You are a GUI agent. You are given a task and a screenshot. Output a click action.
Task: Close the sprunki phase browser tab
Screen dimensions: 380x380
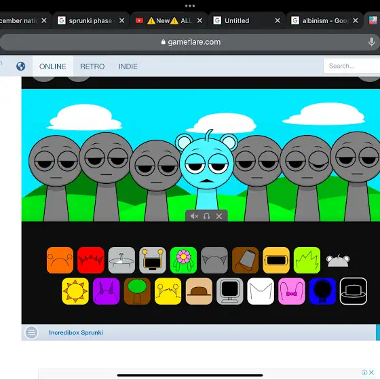pos(122,20)
